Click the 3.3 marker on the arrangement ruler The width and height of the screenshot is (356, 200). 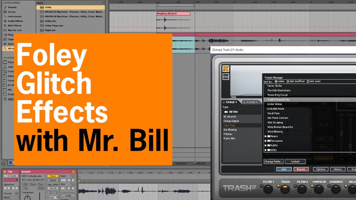197,2
